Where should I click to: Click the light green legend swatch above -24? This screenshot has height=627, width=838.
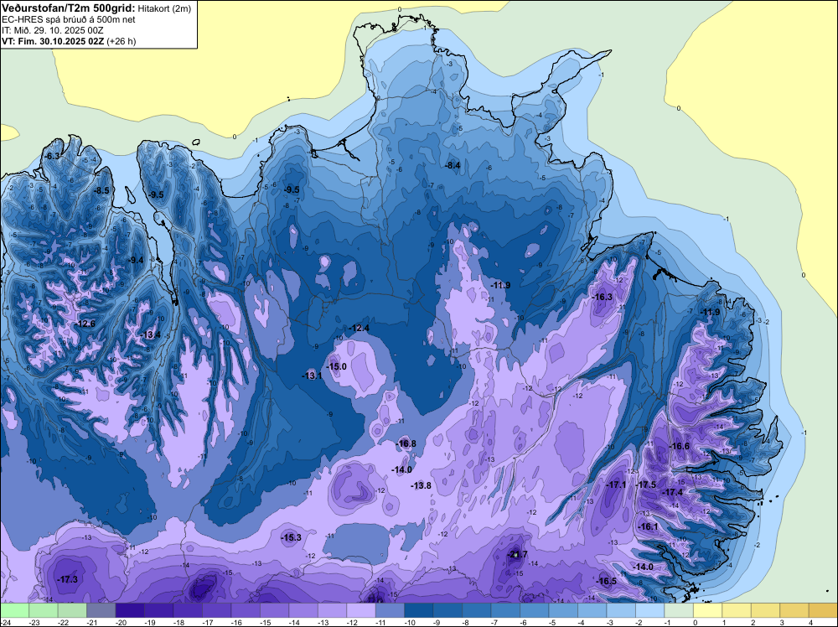(x=14, y=610)
